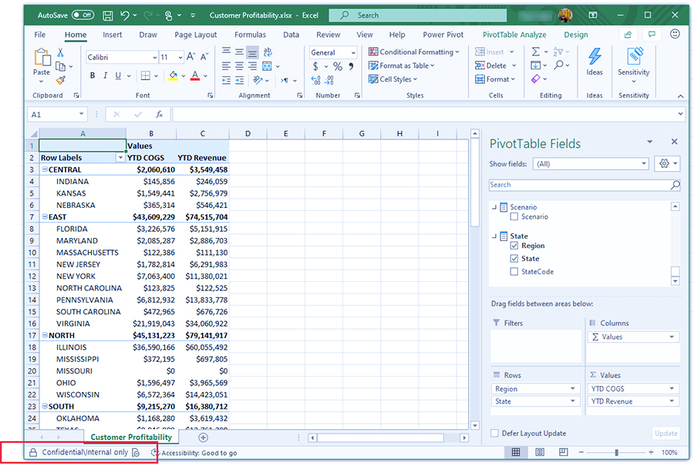The image size is (694, 466).
Task: Click Confidential\Internal only sensitivity label
Action: click(84, 452)
